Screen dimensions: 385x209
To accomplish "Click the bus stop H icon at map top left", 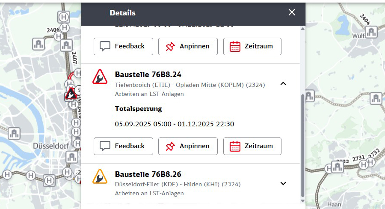I will click(64, 17).
